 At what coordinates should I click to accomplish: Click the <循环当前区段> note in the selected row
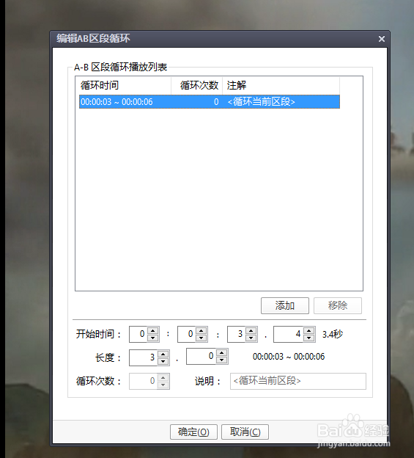coord(262,101)
